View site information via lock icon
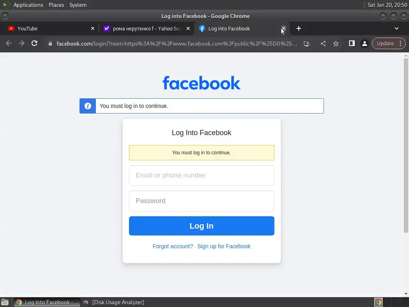This screenshot has width=409, height=307. (50, 44)
